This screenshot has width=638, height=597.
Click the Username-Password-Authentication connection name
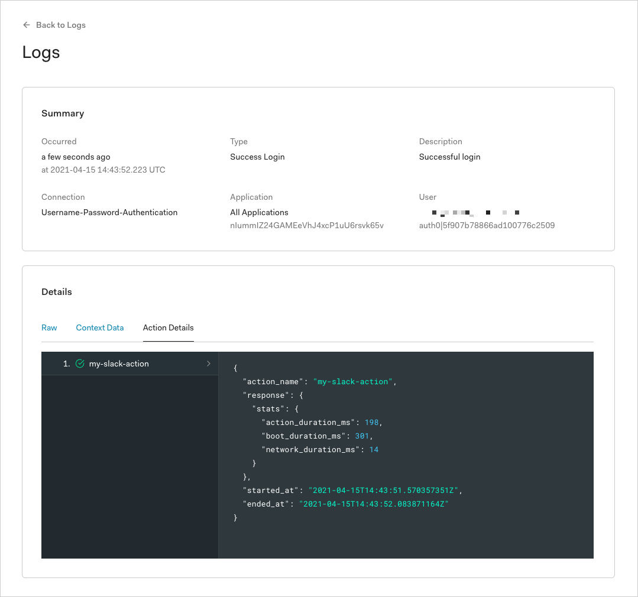click(x=109, y=212)
